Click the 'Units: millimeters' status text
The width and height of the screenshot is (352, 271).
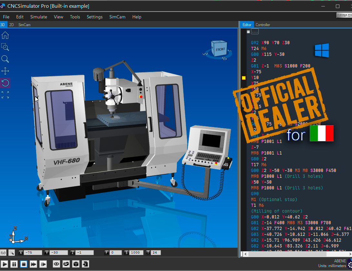[332, 266]
